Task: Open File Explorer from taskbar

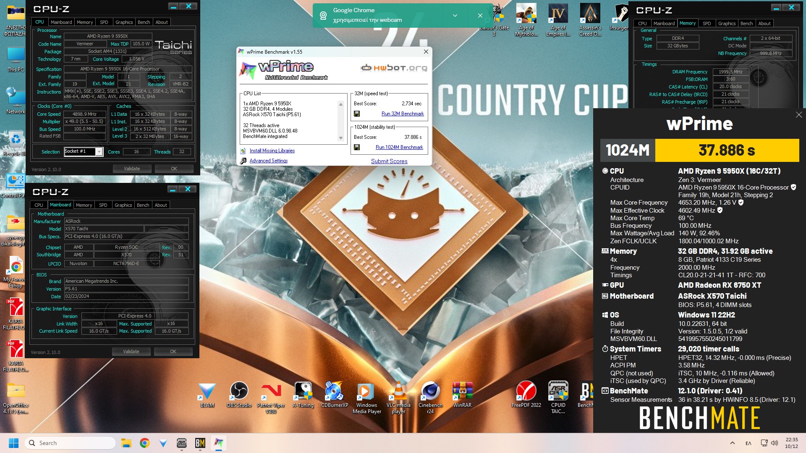Action: pos(126,443)
